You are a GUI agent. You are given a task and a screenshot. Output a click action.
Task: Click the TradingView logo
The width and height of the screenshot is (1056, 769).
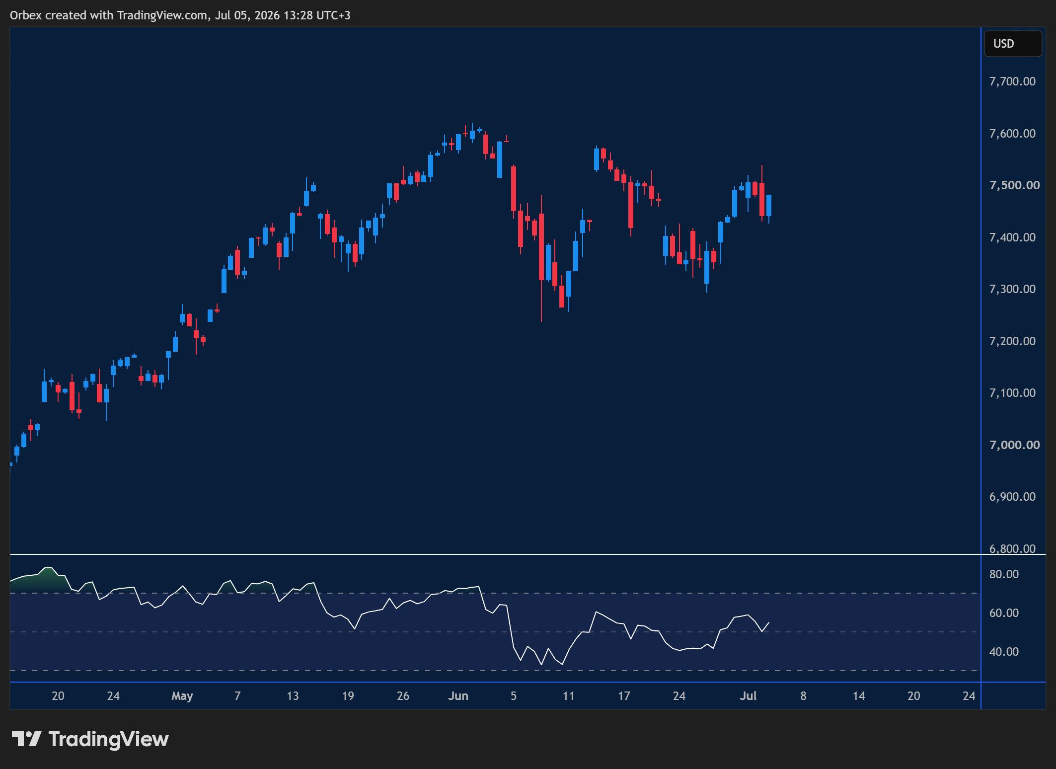point(90,739)
